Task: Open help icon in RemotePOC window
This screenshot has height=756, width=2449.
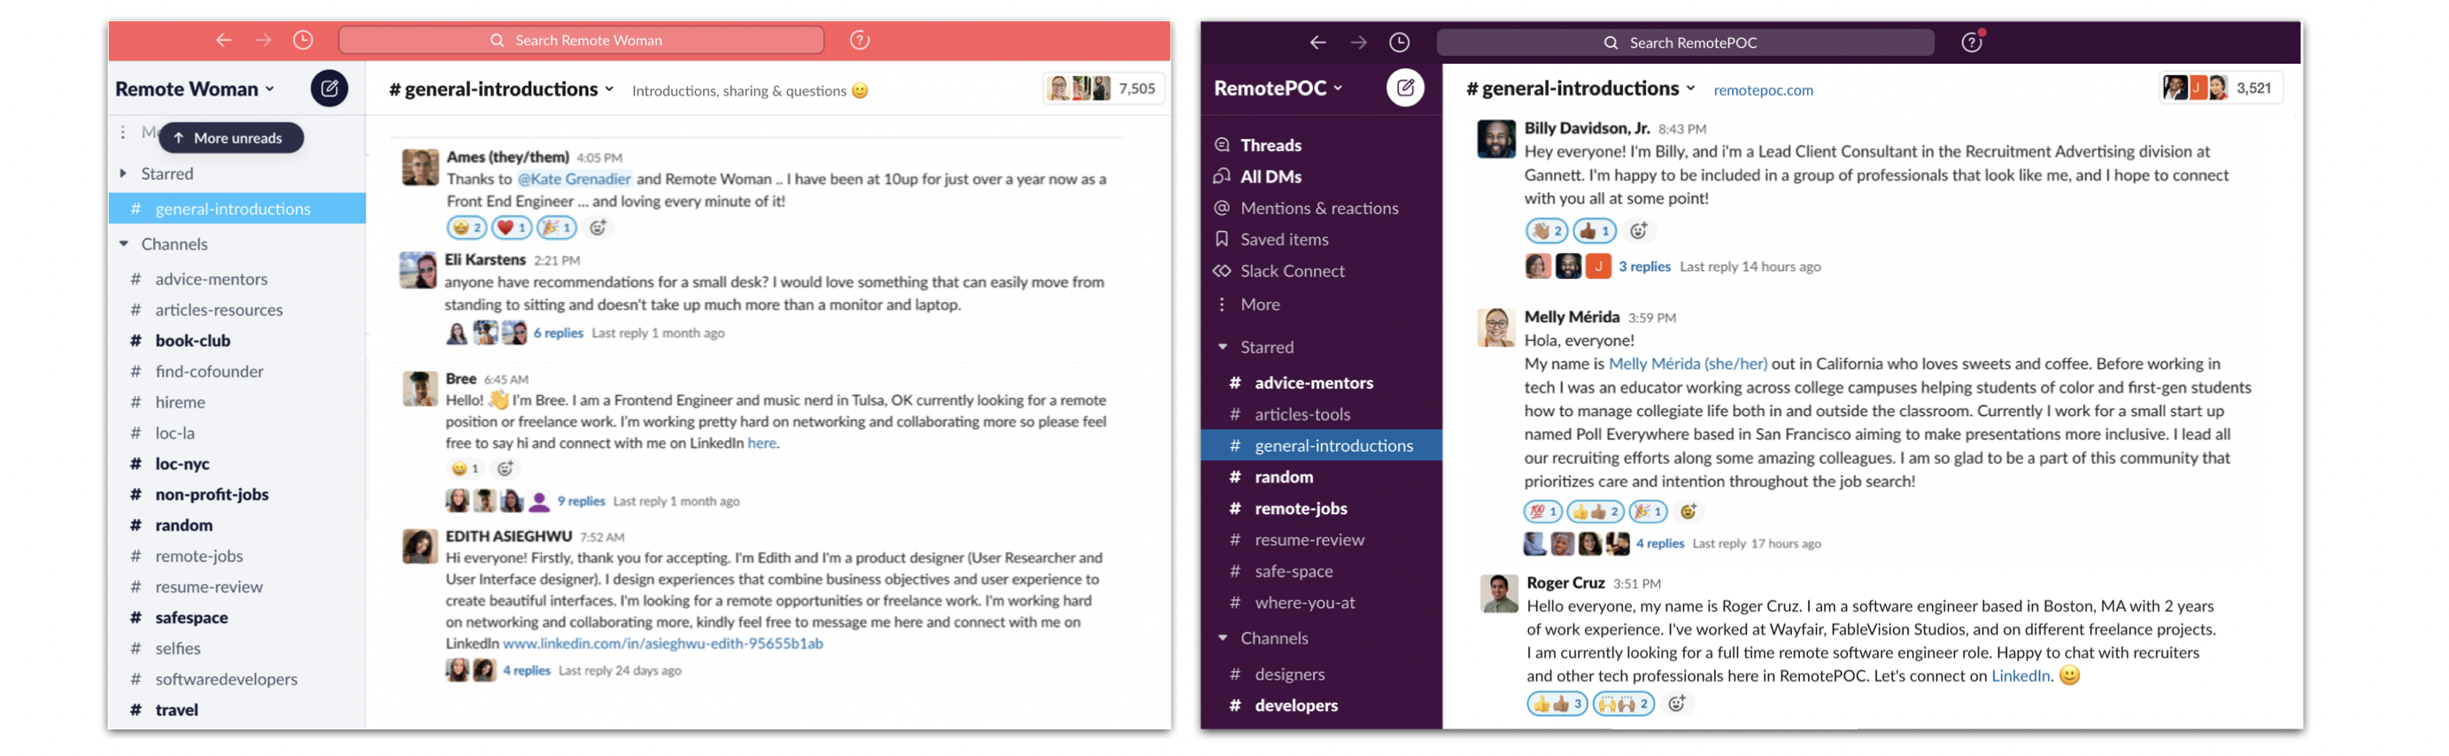Action: pos(1972,42)
